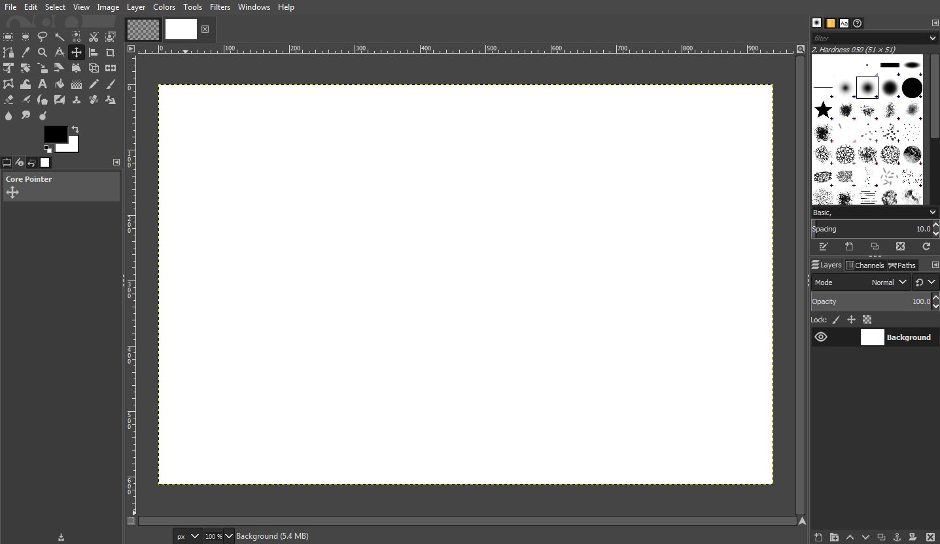Activate the Crop tool
The height and width of the screenshot is (544, 940).
pos(111,52)
